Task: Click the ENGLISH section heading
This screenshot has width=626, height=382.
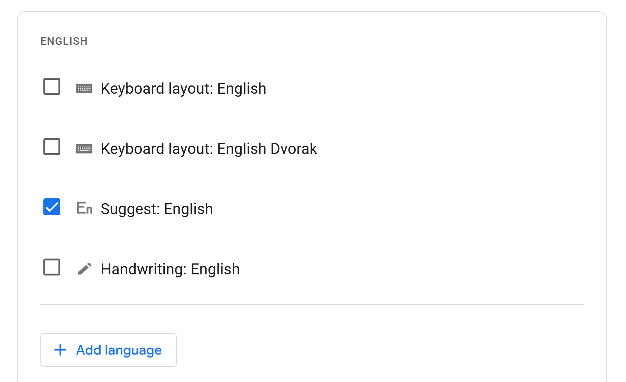Action: 64,41
